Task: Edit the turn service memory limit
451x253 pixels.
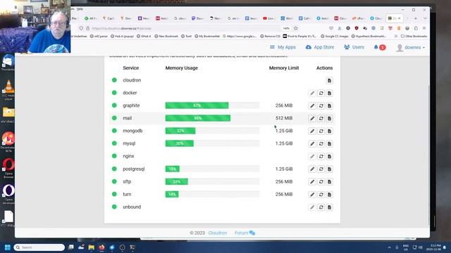Action: pos(312,194)
